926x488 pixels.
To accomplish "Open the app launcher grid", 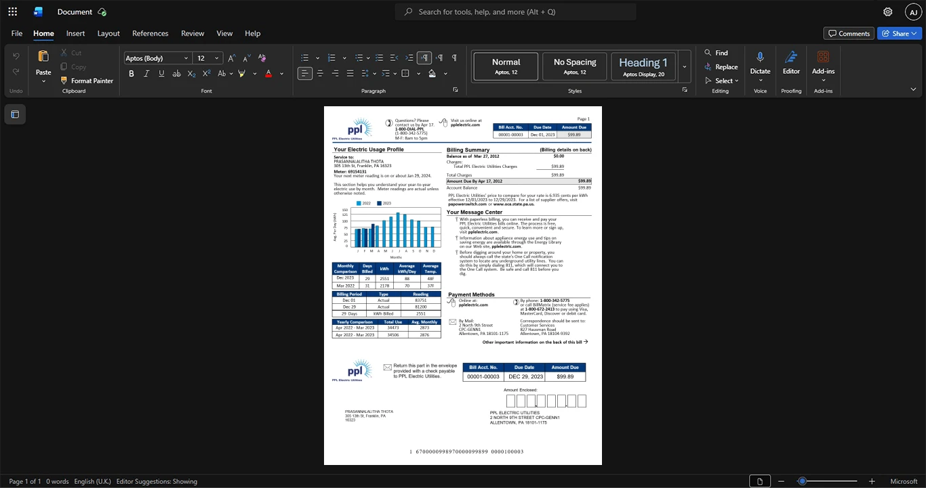I will point(12,12).
